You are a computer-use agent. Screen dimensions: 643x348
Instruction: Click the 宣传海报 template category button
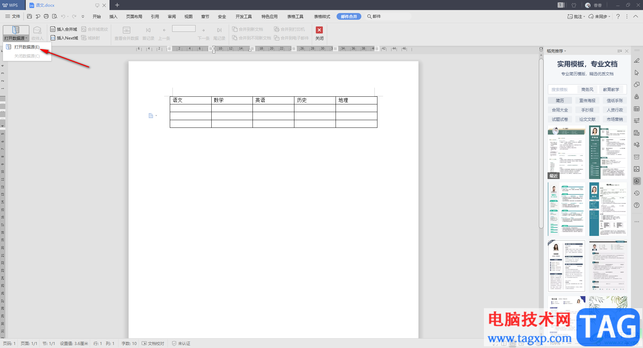coord(587,101)
